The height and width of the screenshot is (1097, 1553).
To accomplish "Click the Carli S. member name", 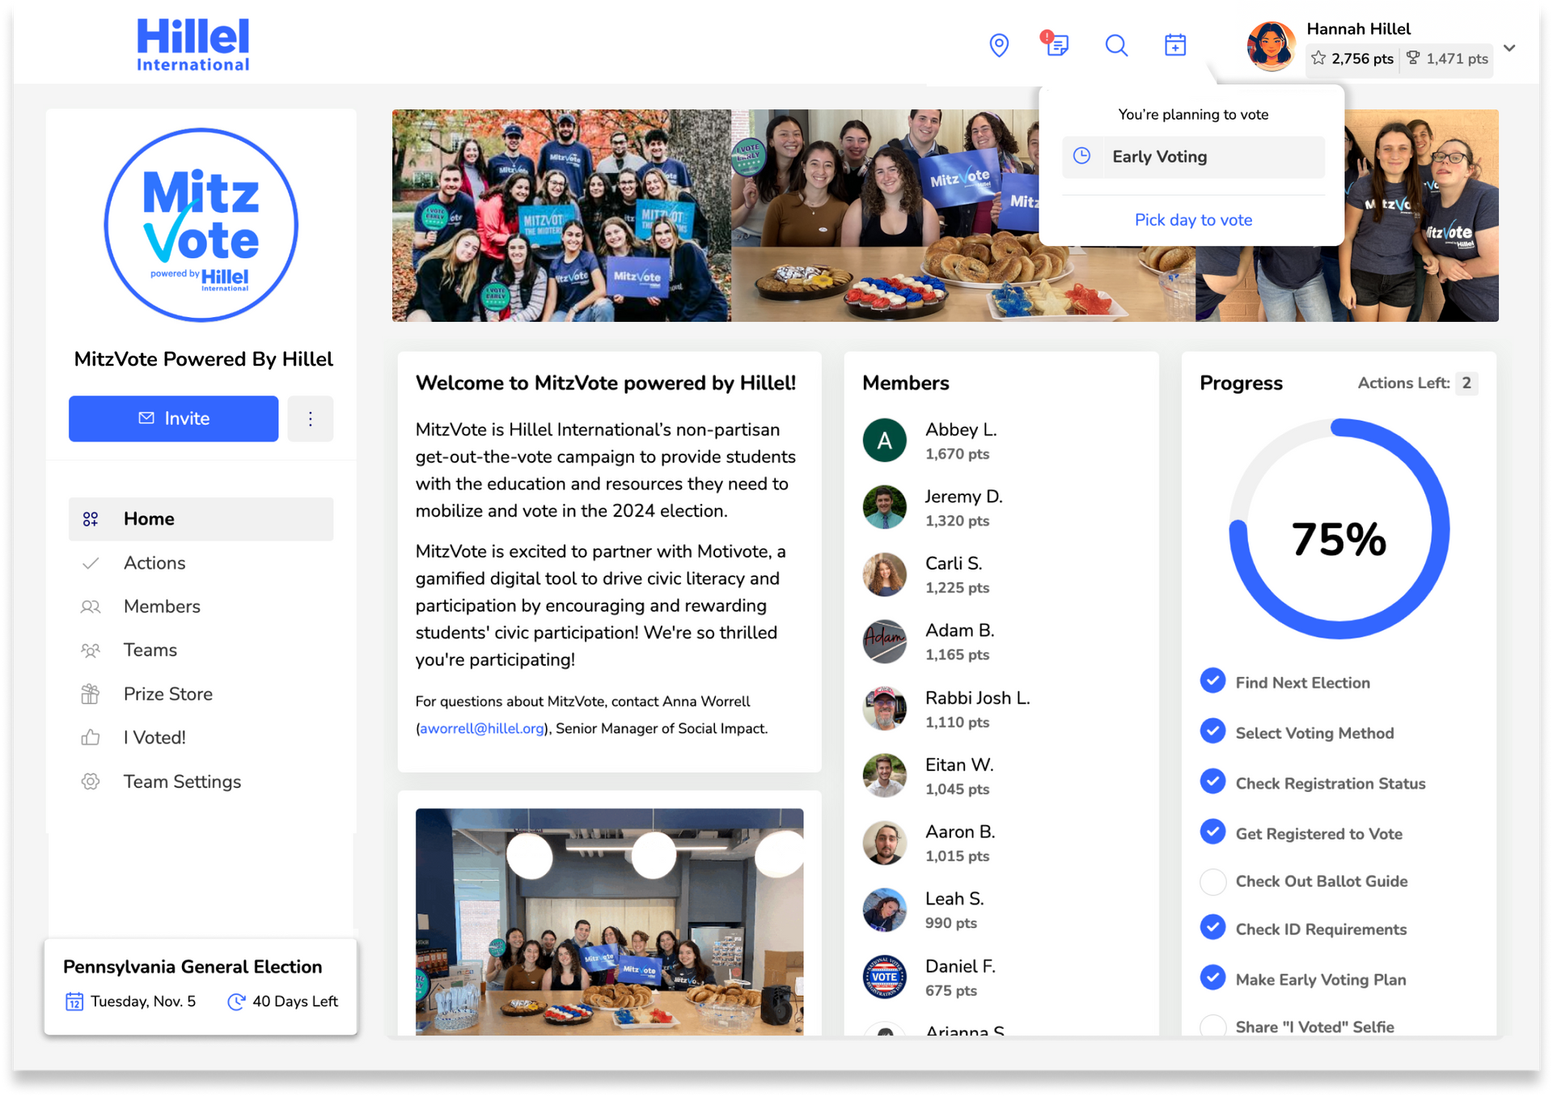I will (x=954, y=564).
